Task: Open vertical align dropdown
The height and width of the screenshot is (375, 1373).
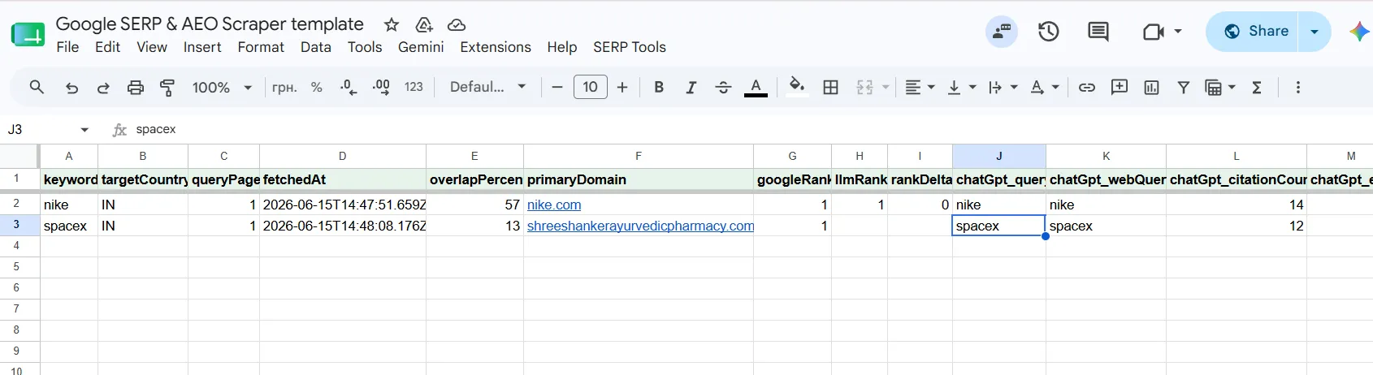Action: coord(961,88)
